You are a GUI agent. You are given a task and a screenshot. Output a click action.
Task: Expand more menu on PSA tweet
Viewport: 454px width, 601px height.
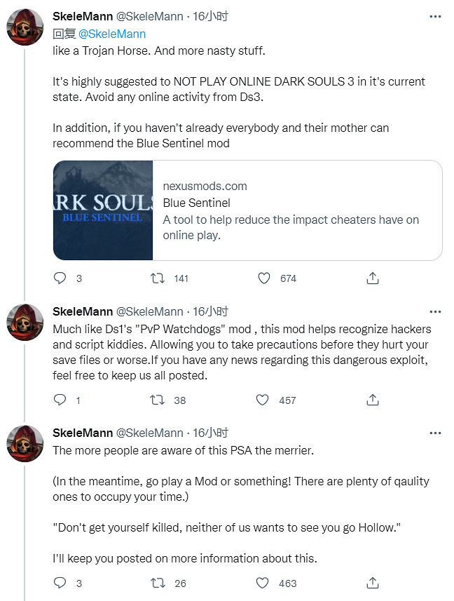435,433
